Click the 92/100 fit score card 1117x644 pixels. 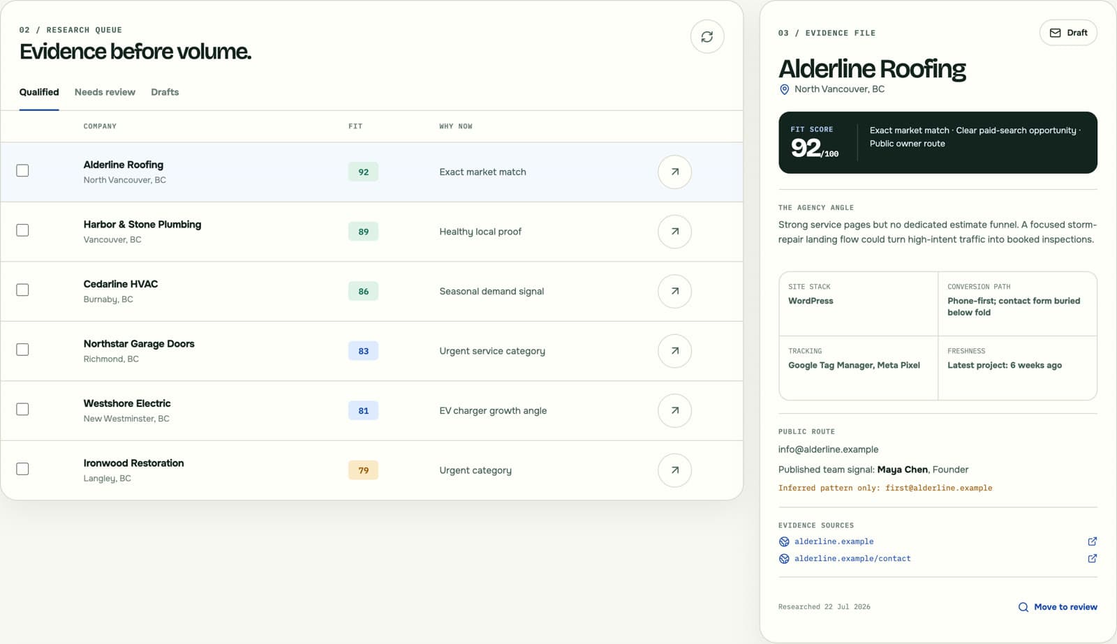click(938, 142)
